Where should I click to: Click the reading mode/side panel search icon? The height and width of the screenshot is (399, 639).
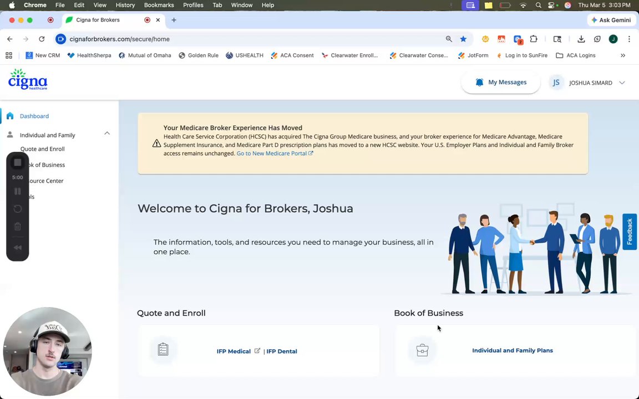click(557, 39)
